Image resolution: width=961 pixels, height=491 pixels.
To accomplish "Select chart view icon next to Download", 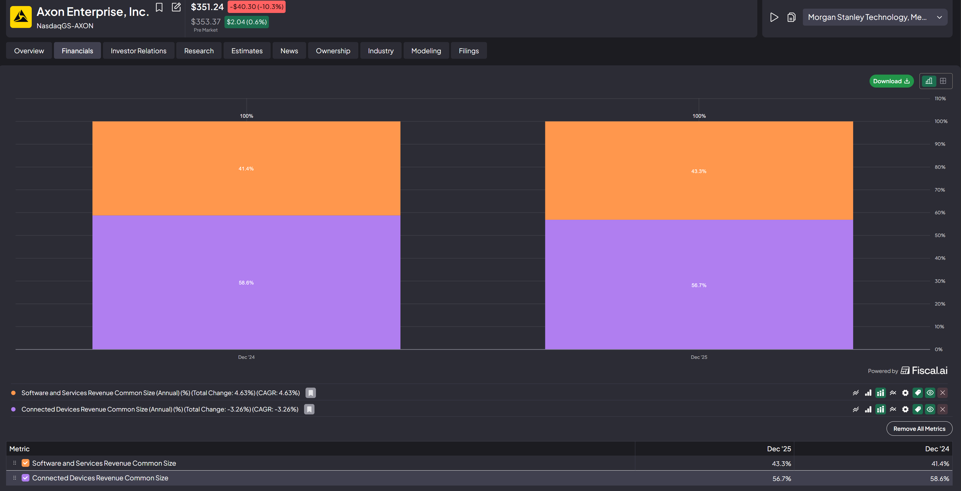I will [x=929, y=81].
